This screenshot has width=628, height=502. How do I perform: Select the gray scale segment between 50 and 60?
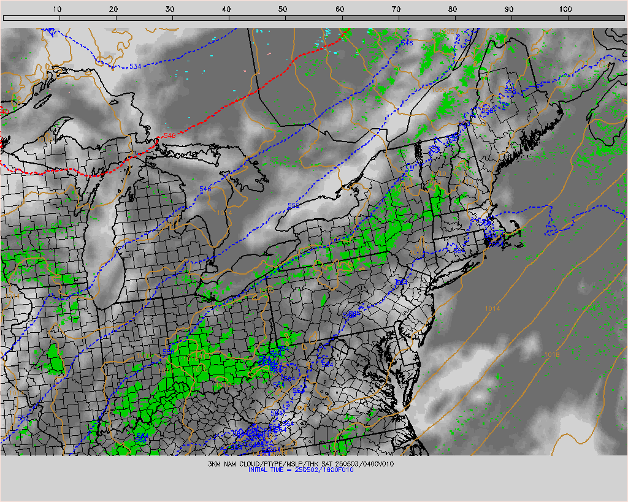point(313,18)
